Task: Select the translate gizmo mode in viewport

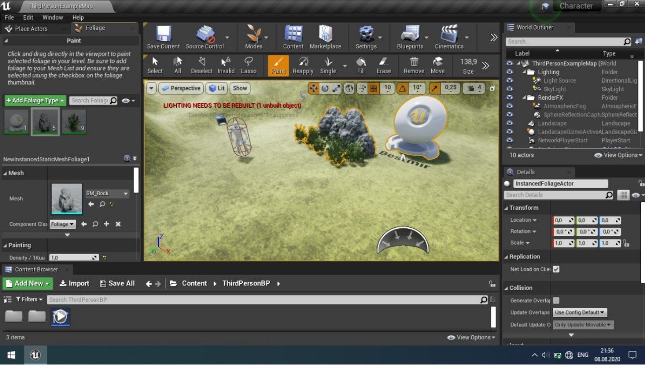Action: coord(313,88)
